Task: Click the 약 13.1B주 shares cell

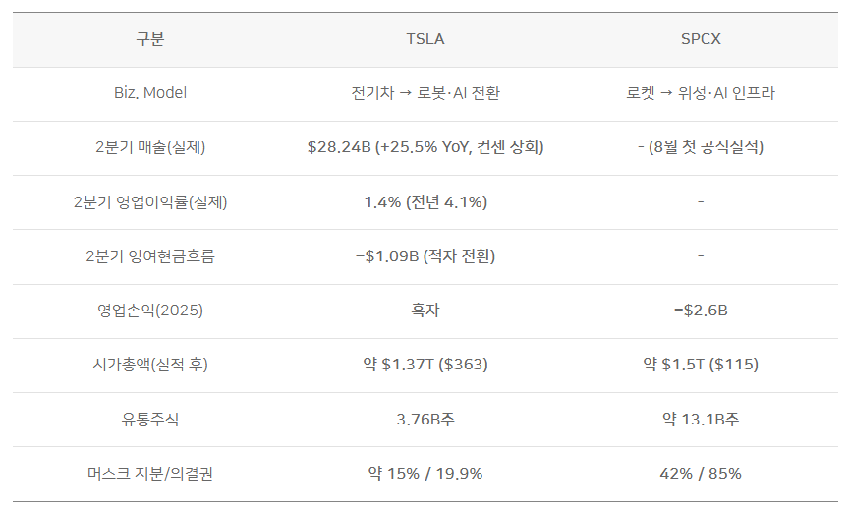Action: (x=701, y=420)
